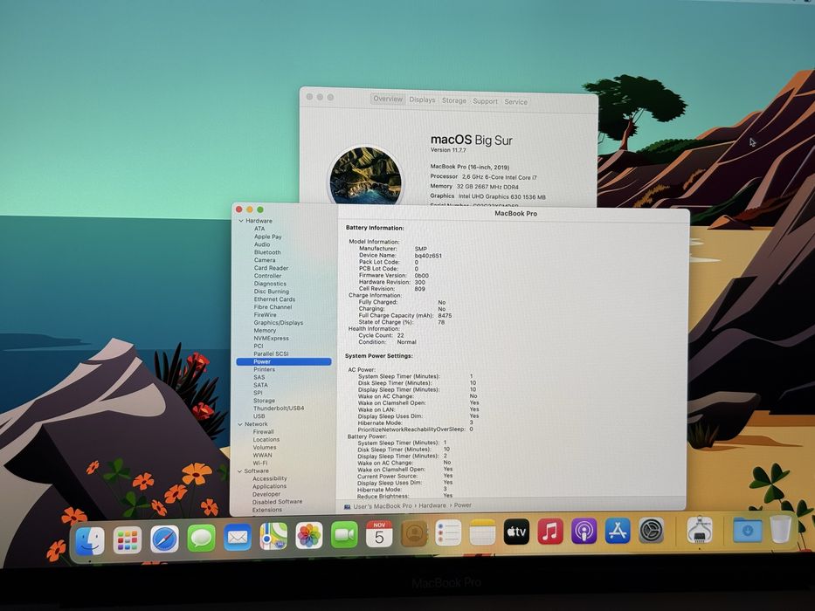Select the highlighted Power sidebar item
Image resolution: width=815 pixels, height=611 pixels.
coord(284,361)
